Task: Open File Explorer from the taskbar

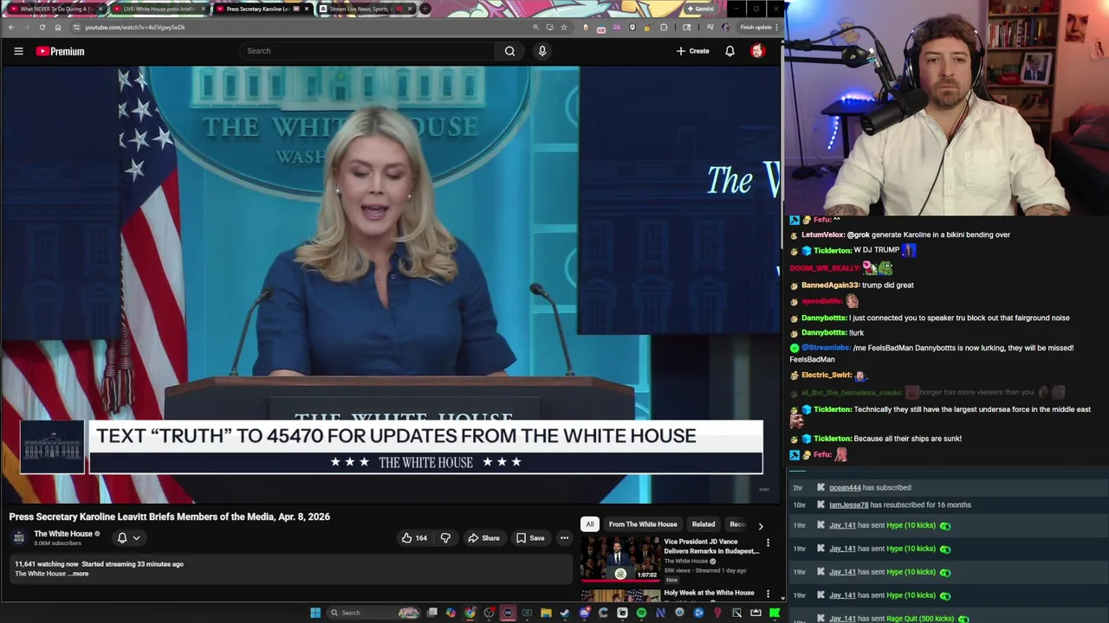Action: pyautogui.click(x=546, y=613)
